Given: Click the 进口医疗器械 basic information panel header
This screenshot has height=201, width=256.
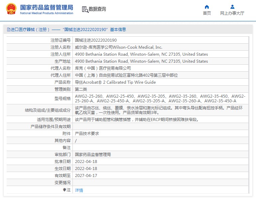Looking at the screenshot, I should (66, 30).
